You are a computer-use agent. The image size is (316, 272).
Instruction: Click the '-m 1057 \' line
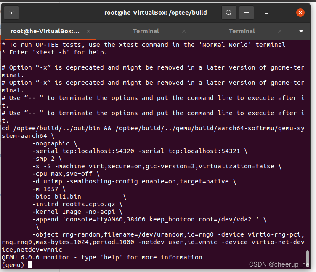pyautogui.click(x=49, y=189)
